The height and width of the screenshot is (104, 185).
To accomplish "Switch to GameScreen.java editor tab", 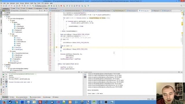I will tap(55, 11).
